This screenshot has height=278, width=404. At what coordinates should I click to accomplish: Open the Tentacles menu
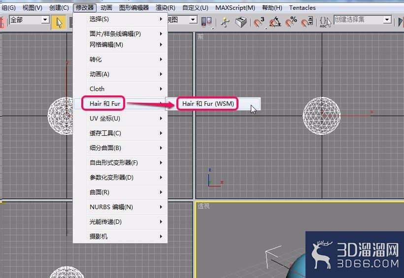(x=302, y=8)
